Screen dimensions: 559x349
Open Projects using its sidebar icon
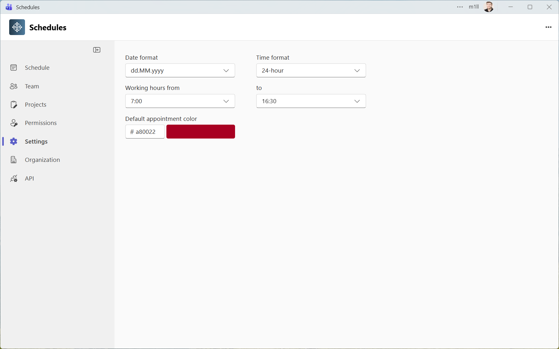[14, 104]
